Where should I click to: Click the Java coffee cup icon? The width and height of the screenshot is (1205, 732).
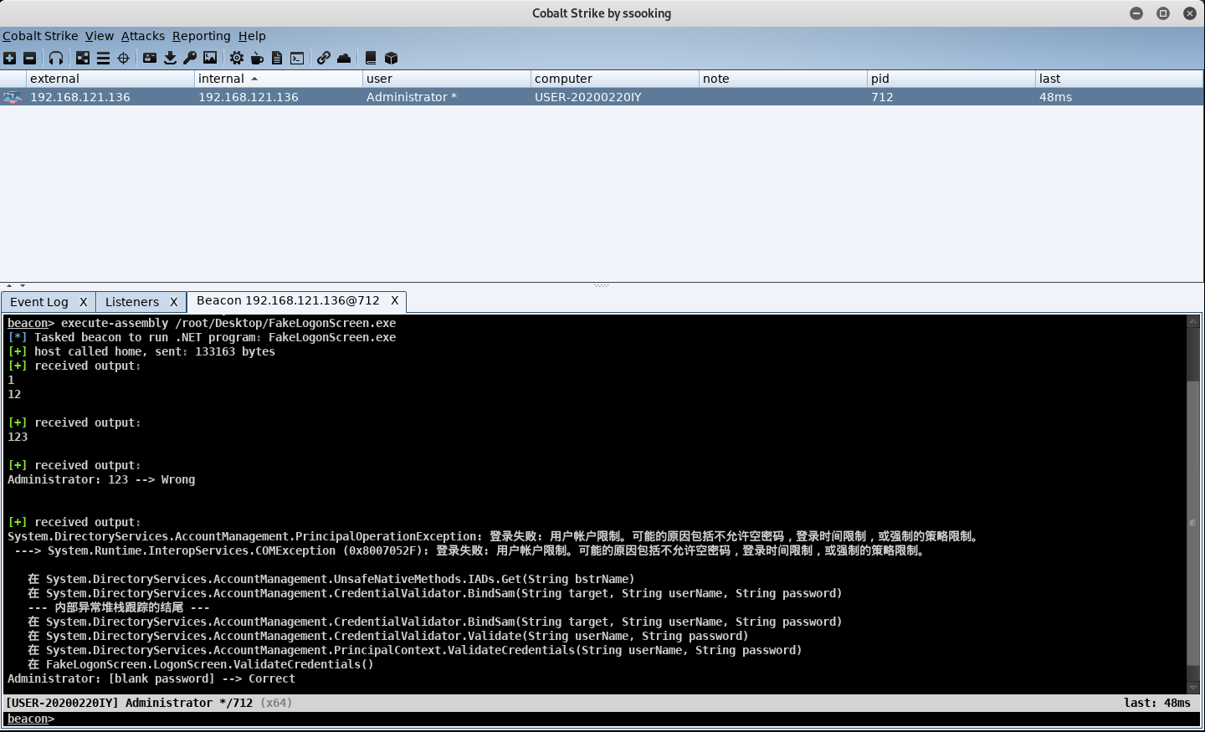257,58
